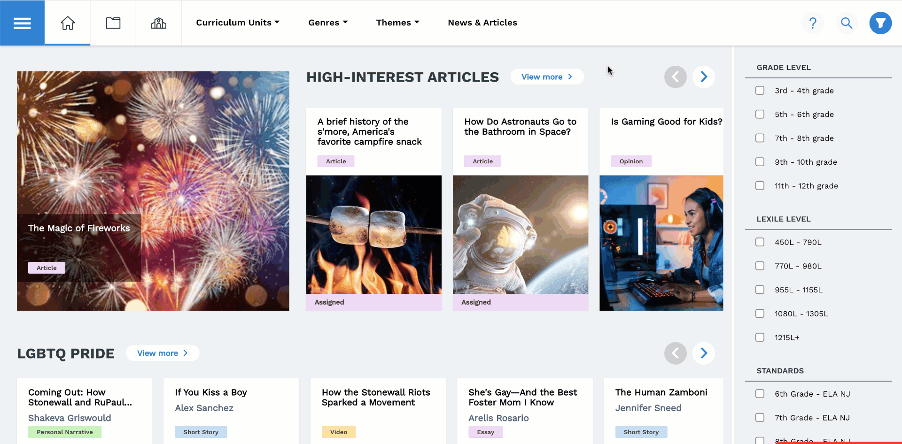Image resolution: width=902 pixels, height=444 pixels.
Task: View more LGBTQ Pride texts
Action: 163,353
